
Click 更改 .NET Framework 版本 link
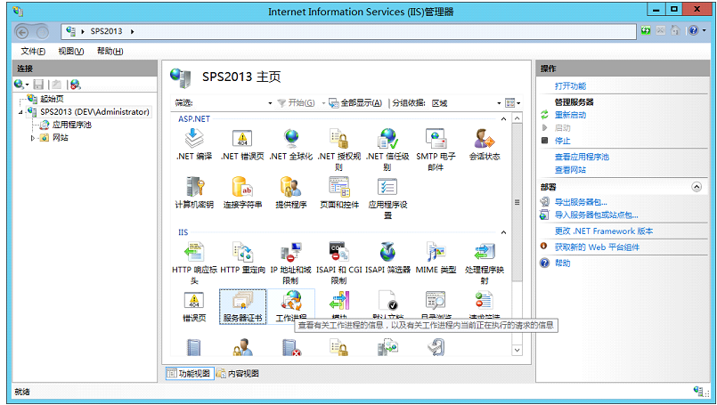point(604,231)
